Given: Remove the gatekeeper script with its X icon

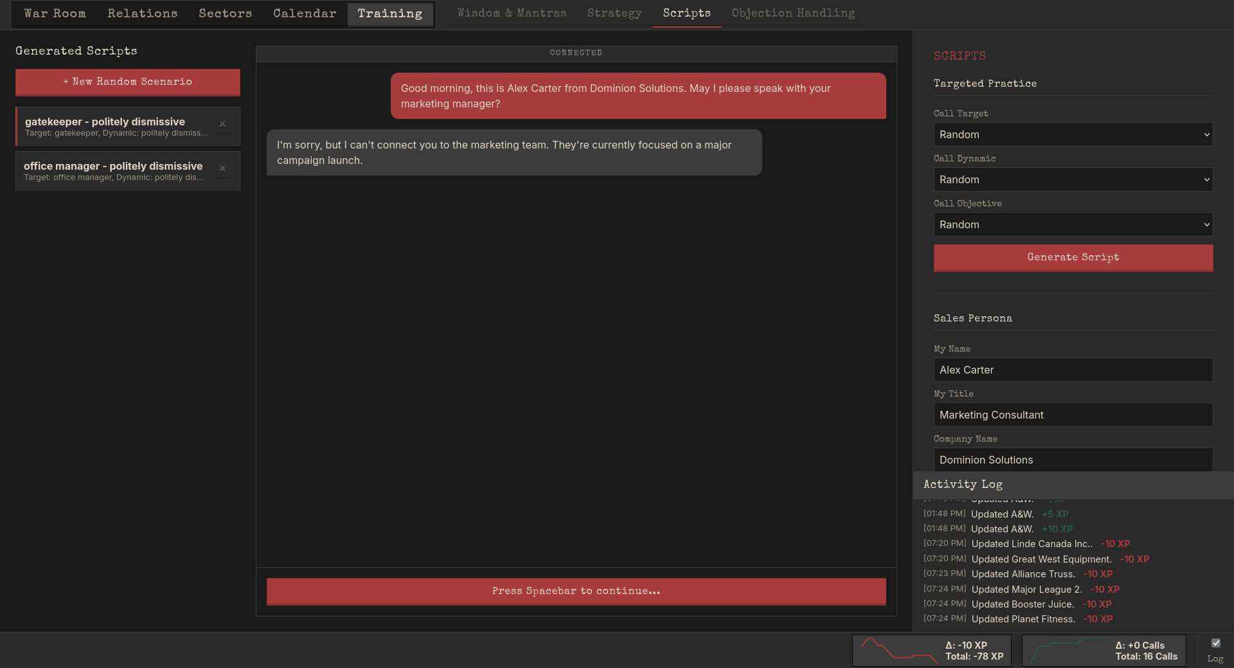Looking at the screenshot, I should pyautogui.click(x=222, y=124).
